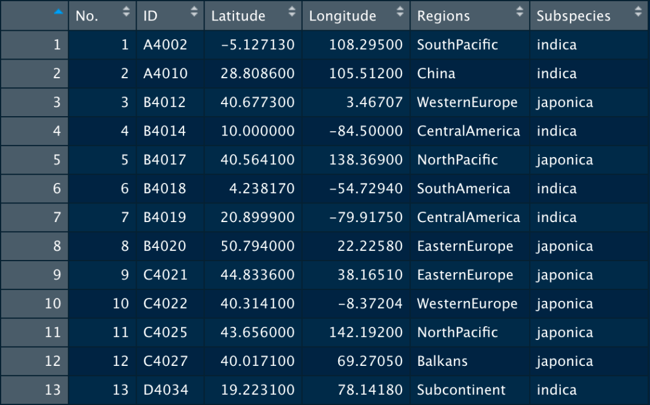Click sort arrows on ID column
The height and width of the screenshot is (405, 650).
(x=194, y=11)
